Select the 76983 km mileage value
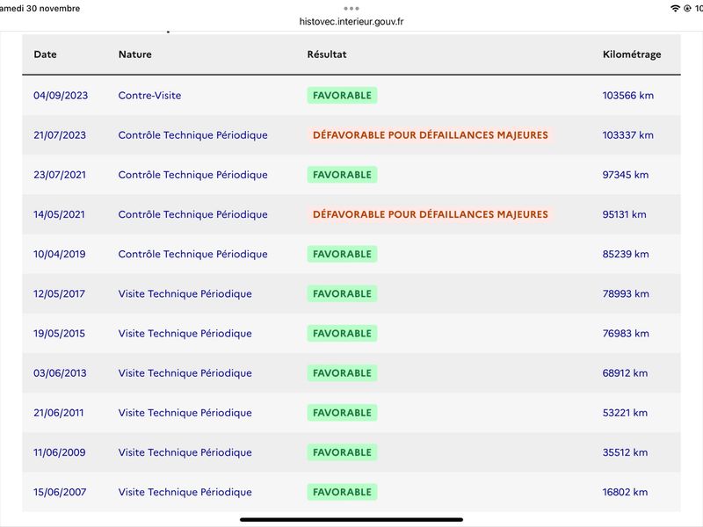Image resolution: width=703 pixels, height=527 pixels. tap(626, 334)
